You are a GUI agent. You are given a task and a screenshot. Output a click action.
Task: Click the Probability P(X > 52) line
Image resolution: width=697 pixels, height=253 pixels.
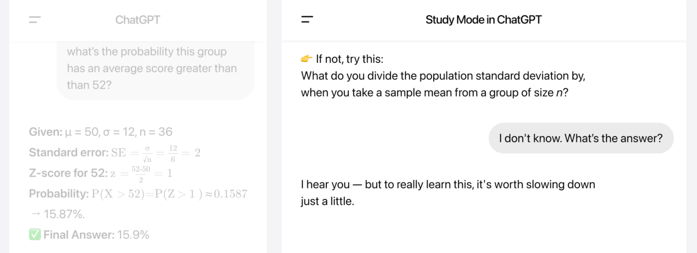[138, 194]
